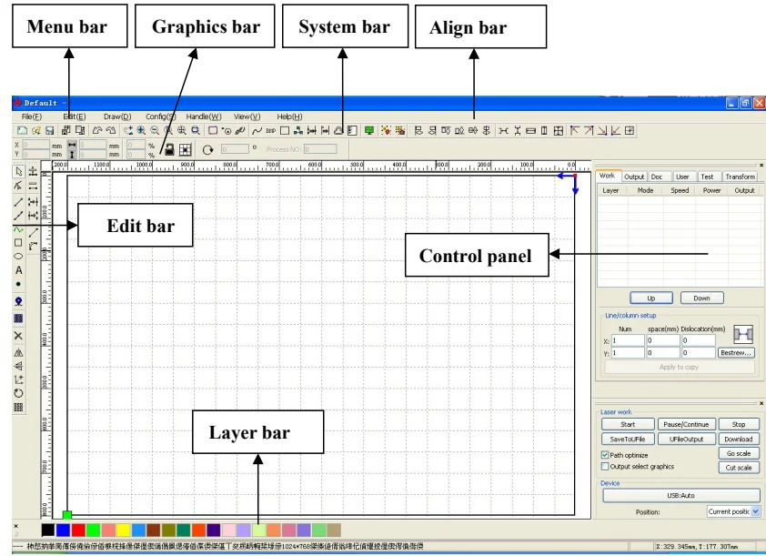This screenshot has height=556, width=766.
Task: Disable the Path optimize checkbox
Action: [x=605, y=455]
